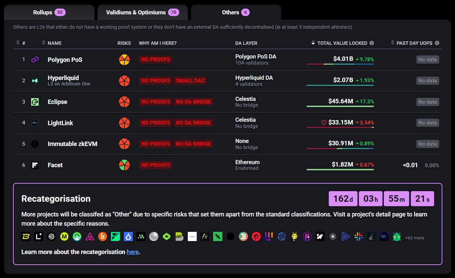Click the Polygon PoS TVL breakdown bar

[340, 64]
